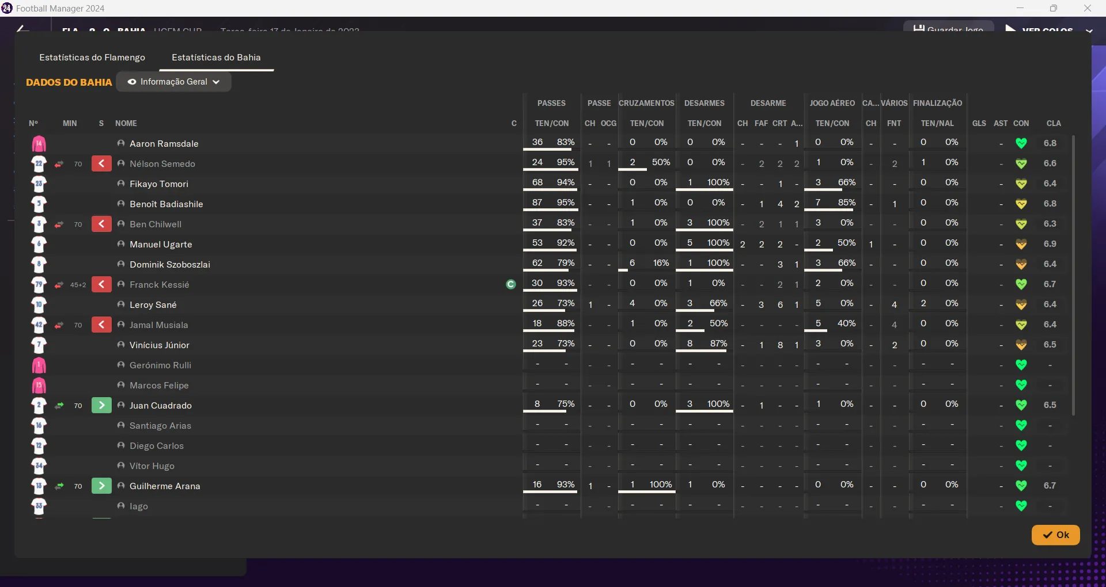
Task: Click Vinícius Júnior's shirt number icon
Action: click(39, 345)
